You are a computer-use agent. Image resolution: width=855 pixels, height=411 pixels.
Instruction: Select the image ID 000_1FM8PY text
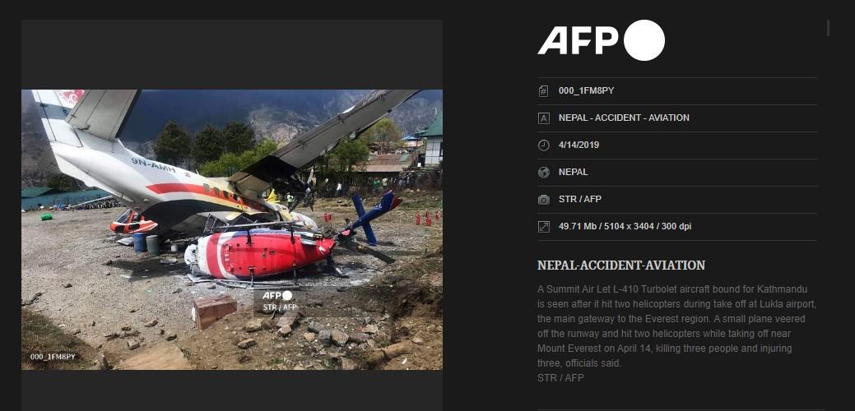click(586, 91)
